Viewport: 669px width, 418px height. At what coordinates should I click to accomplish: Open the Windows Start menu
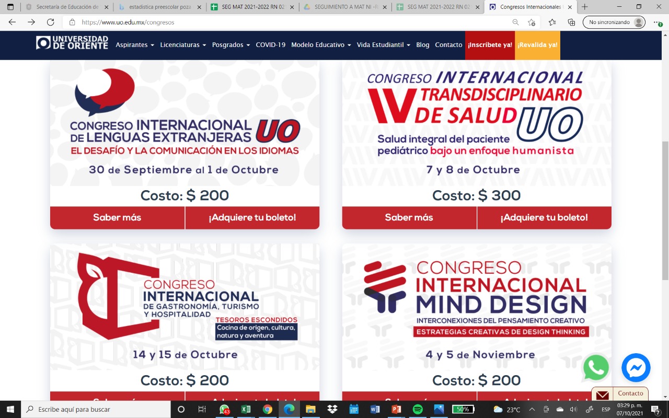pos(10,409)
